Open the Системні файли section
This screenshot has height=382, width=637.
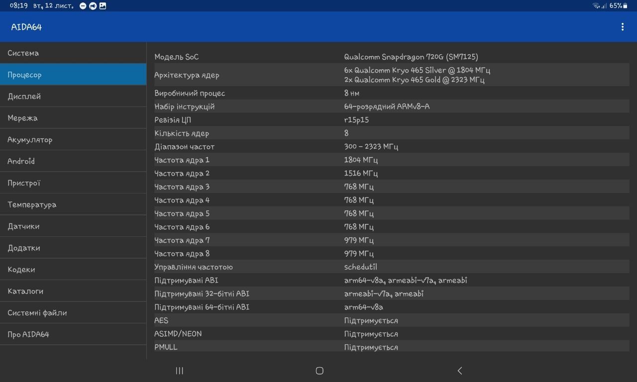(73, 312)
